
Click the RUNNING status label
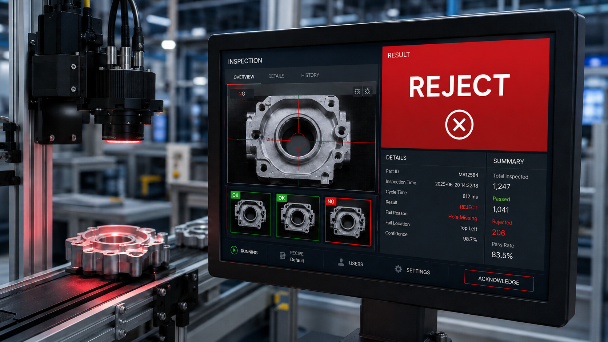tap(249, 252)
